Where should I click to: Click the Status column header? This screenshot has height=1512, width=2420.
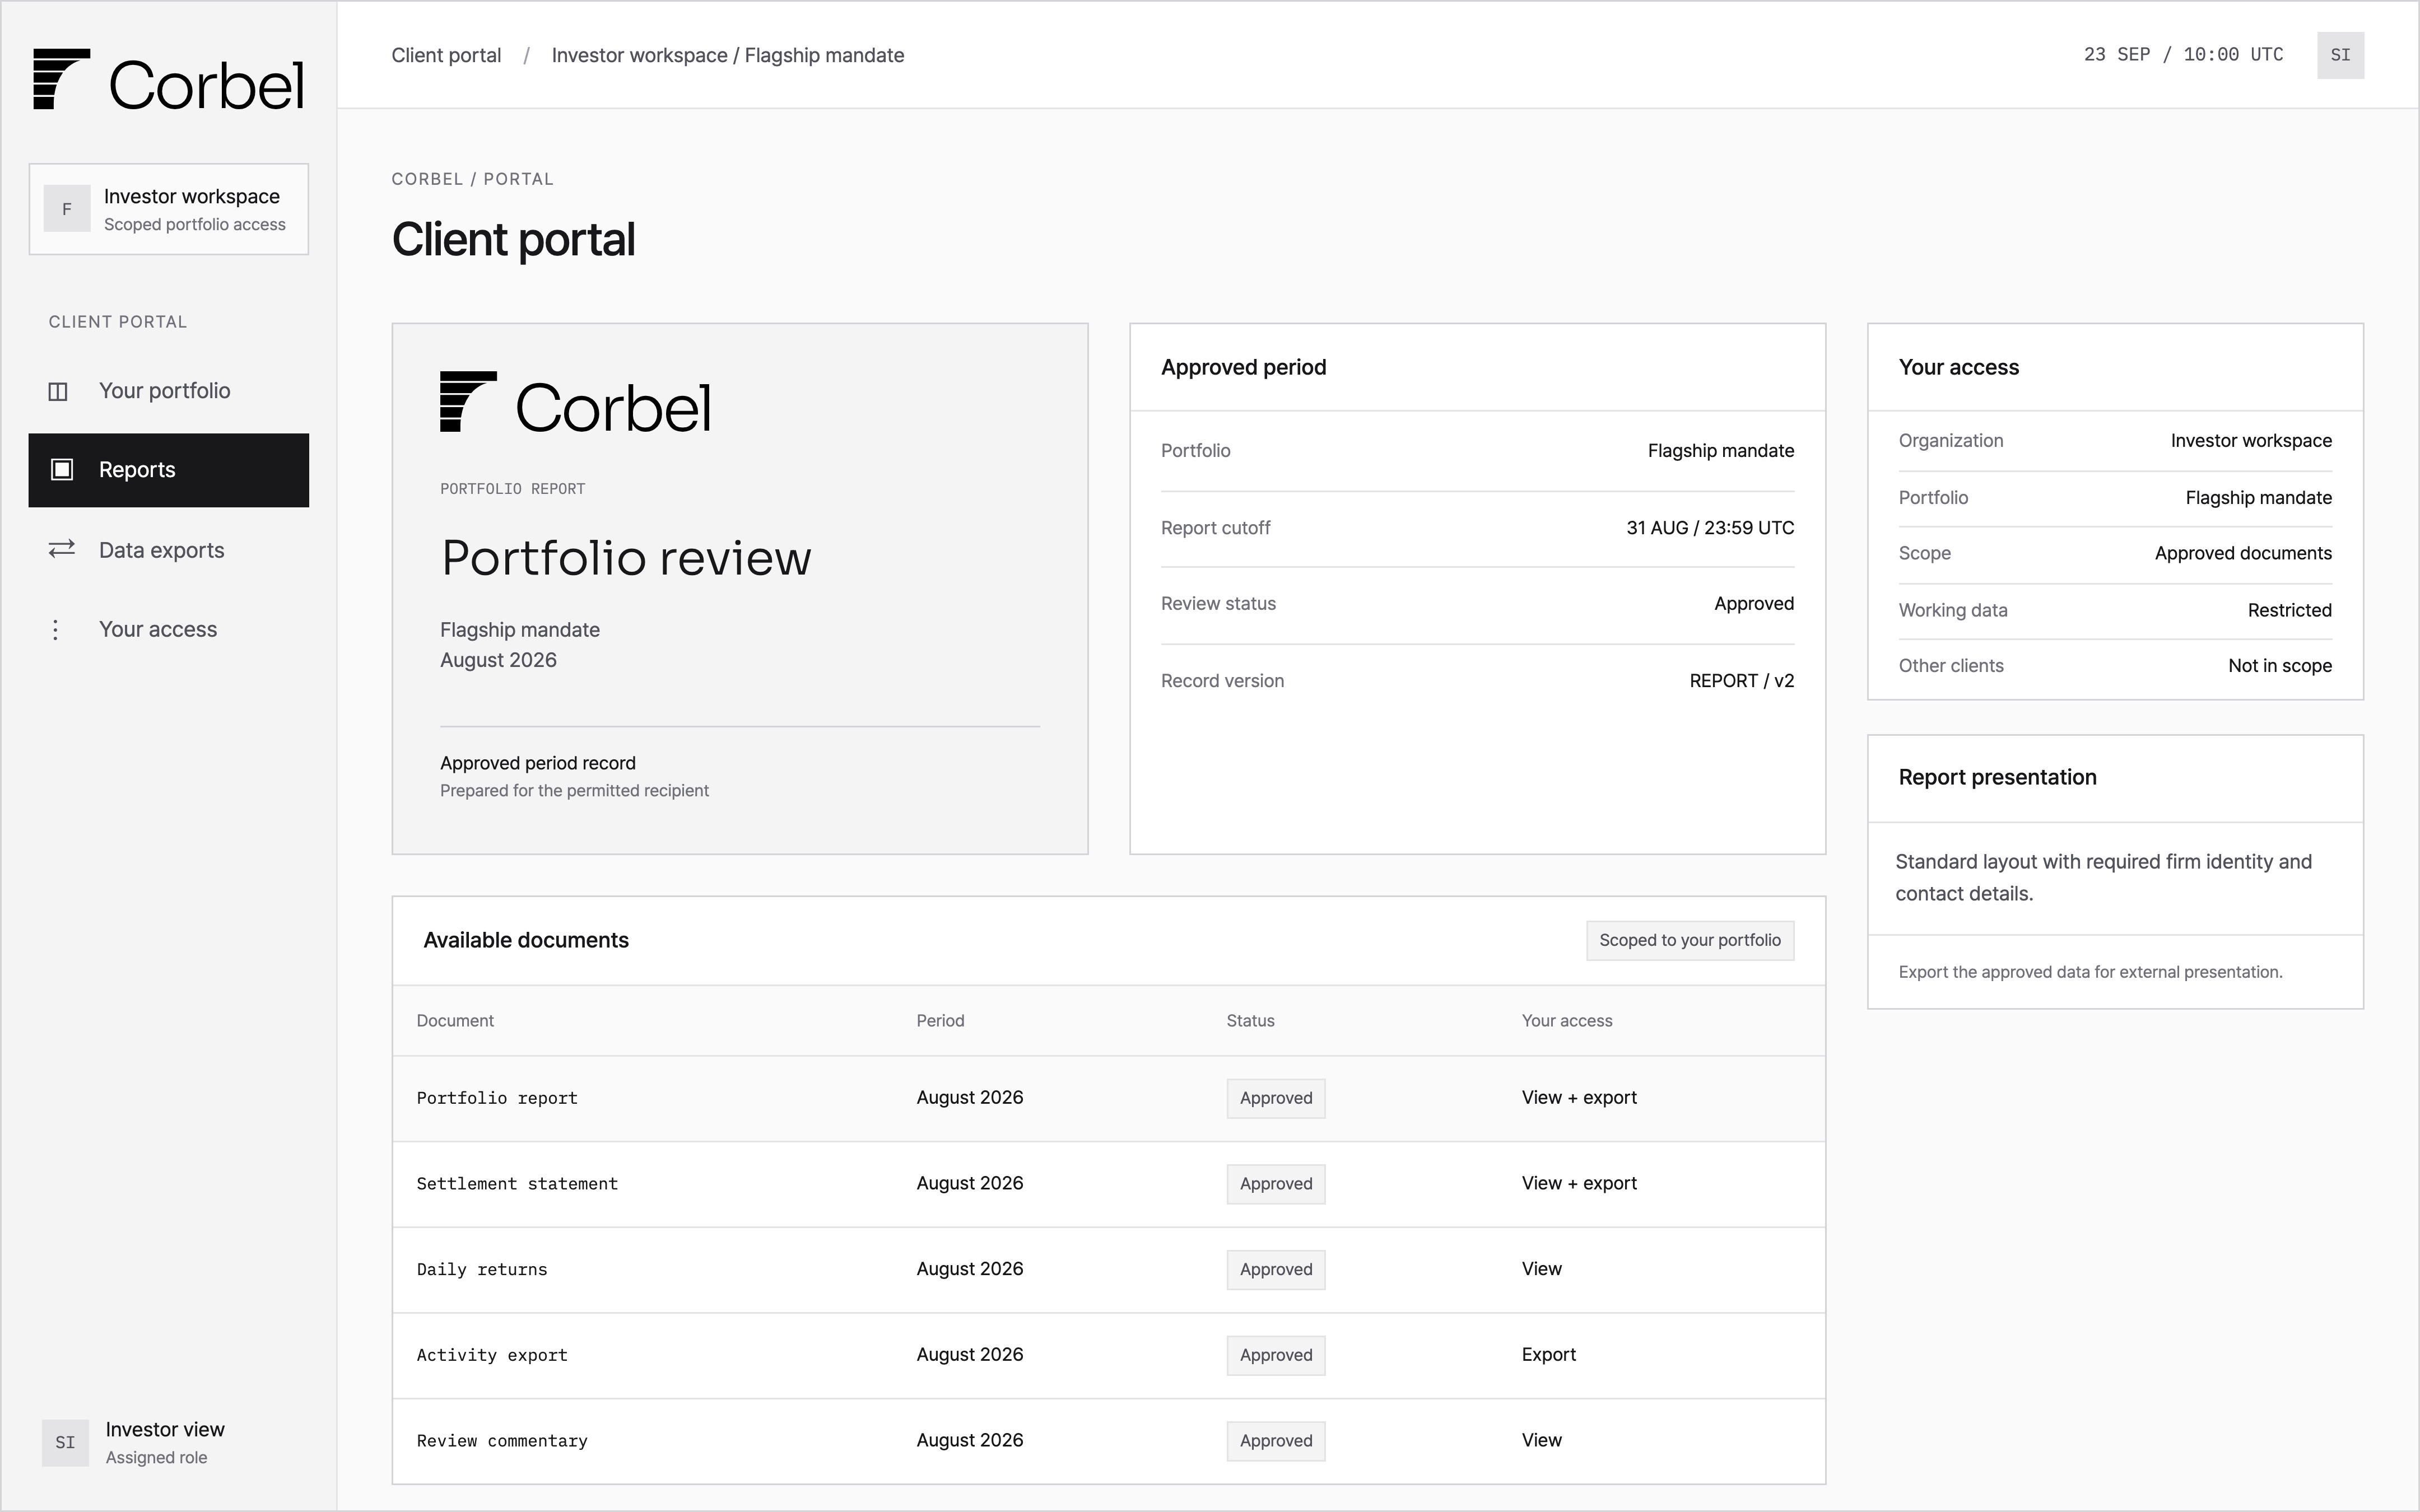click(1250, 1021)
